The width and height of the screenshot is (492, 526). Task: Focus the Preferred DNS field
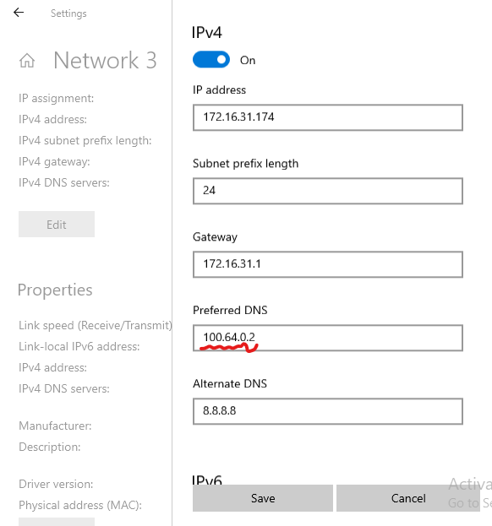click(x=328, y=338)
